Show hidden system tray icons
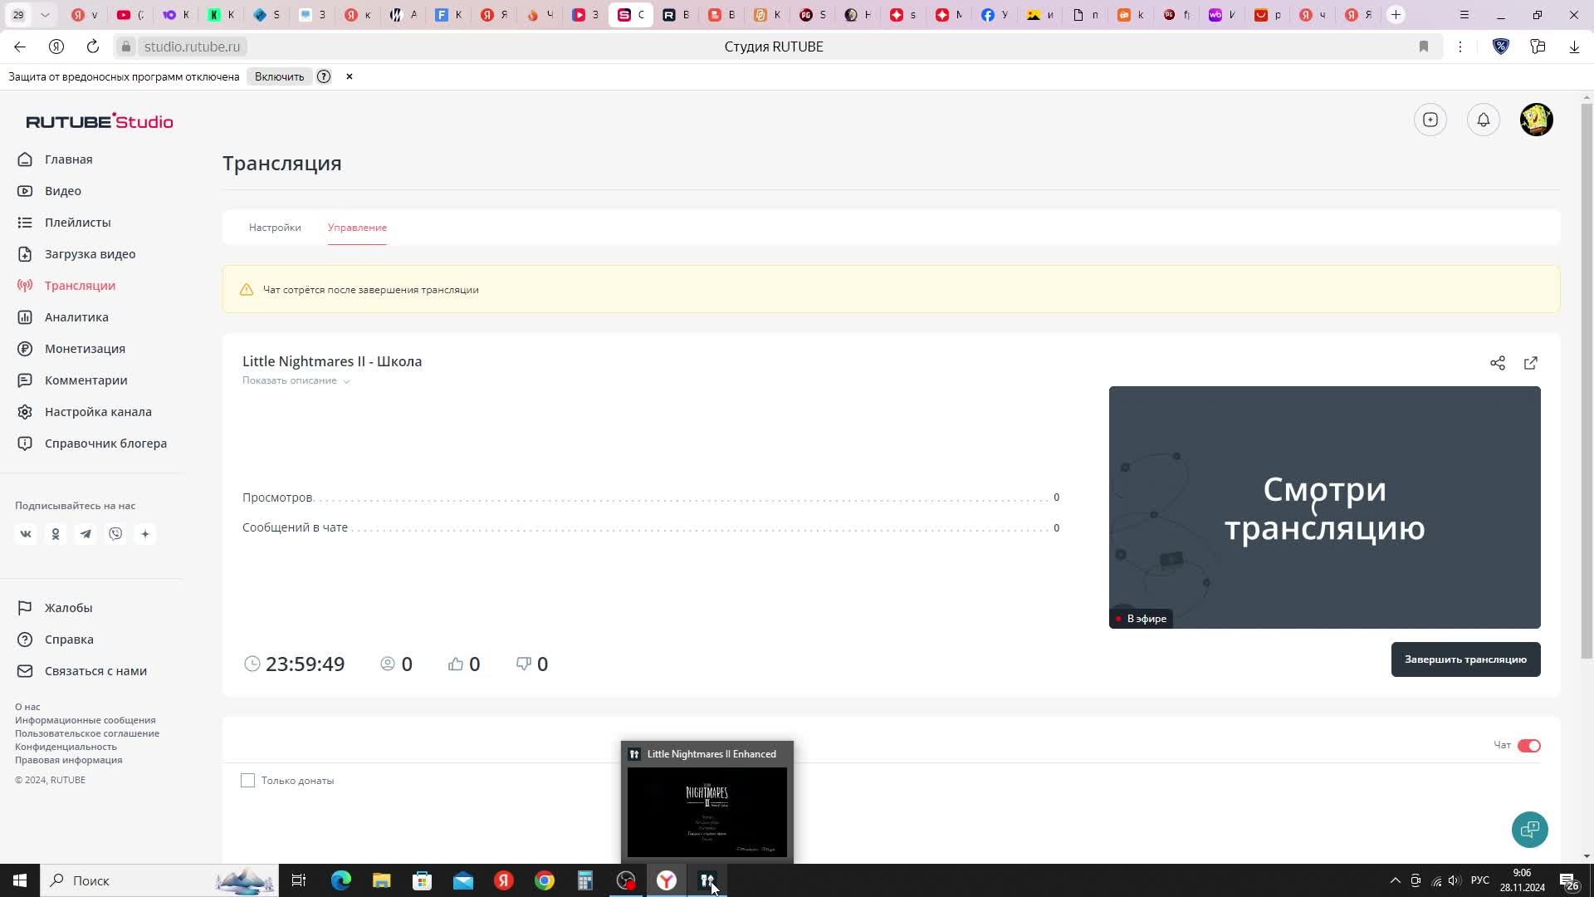1594x897 pixels. (1396, 880)
